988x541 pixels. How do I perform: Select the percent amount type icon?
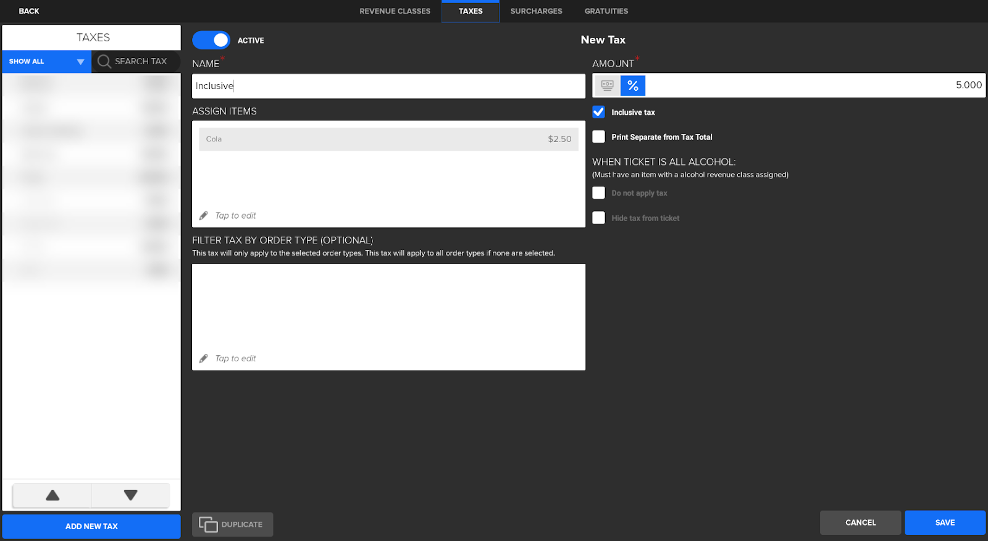(x=632, y=86)
